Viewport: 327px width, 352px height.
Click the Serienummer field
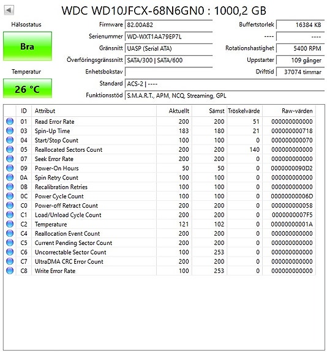tap(168, 37)
